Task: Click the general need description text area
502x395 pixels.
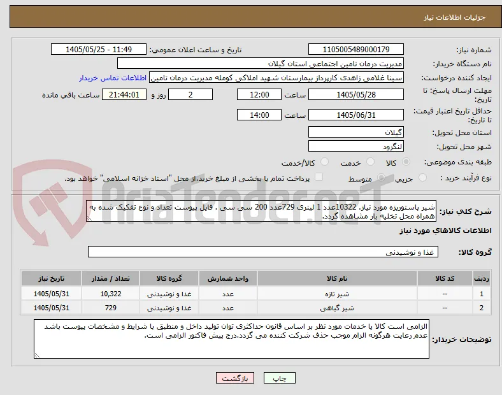Action: coord(261,212)
